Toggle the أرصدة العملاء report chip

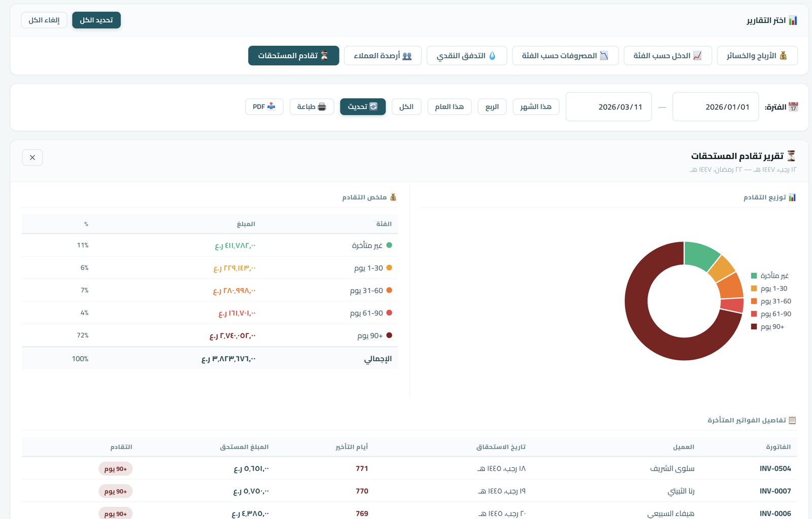[x=383, y=55]
